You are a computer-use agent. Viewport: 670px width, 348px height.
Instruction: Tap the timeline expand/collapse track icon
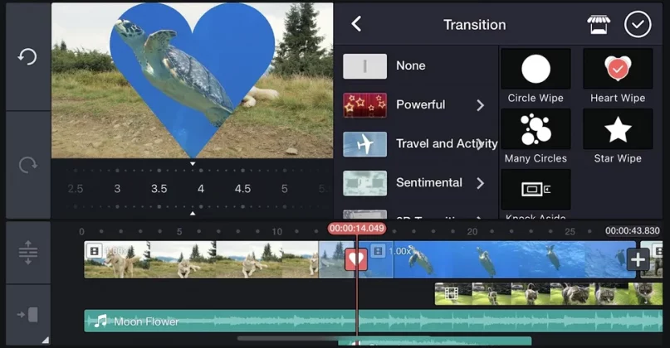27,253
